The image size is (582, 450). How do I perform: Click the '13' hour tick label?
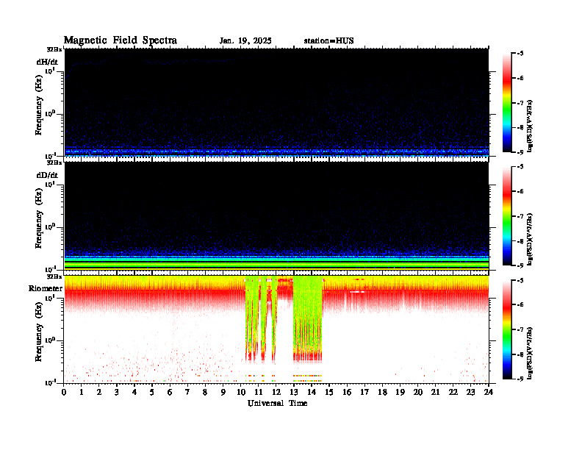coord(294,392)
